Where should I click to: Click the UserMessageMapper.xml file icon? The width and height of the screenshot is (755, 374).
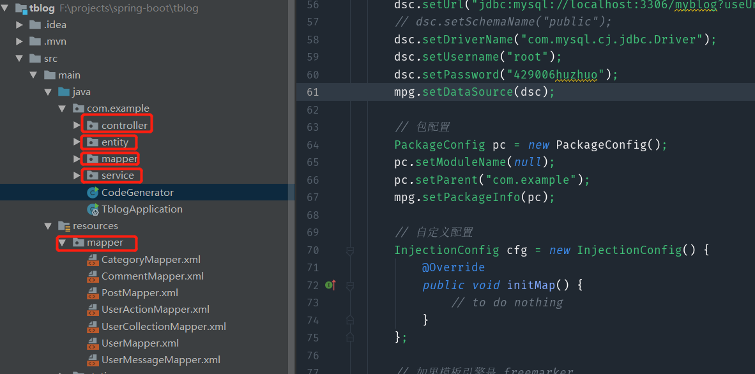(93, 359)
